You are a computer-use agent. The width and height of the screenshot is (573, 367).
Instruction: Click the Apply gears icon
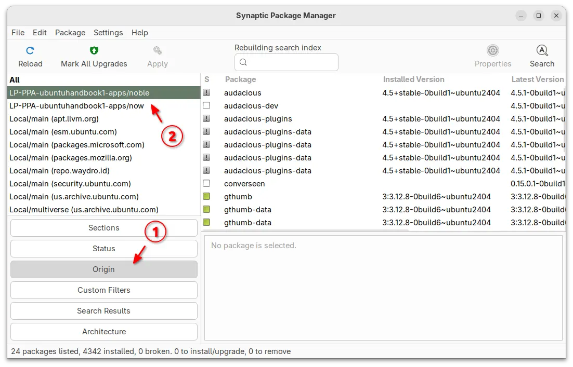point(158,50)
